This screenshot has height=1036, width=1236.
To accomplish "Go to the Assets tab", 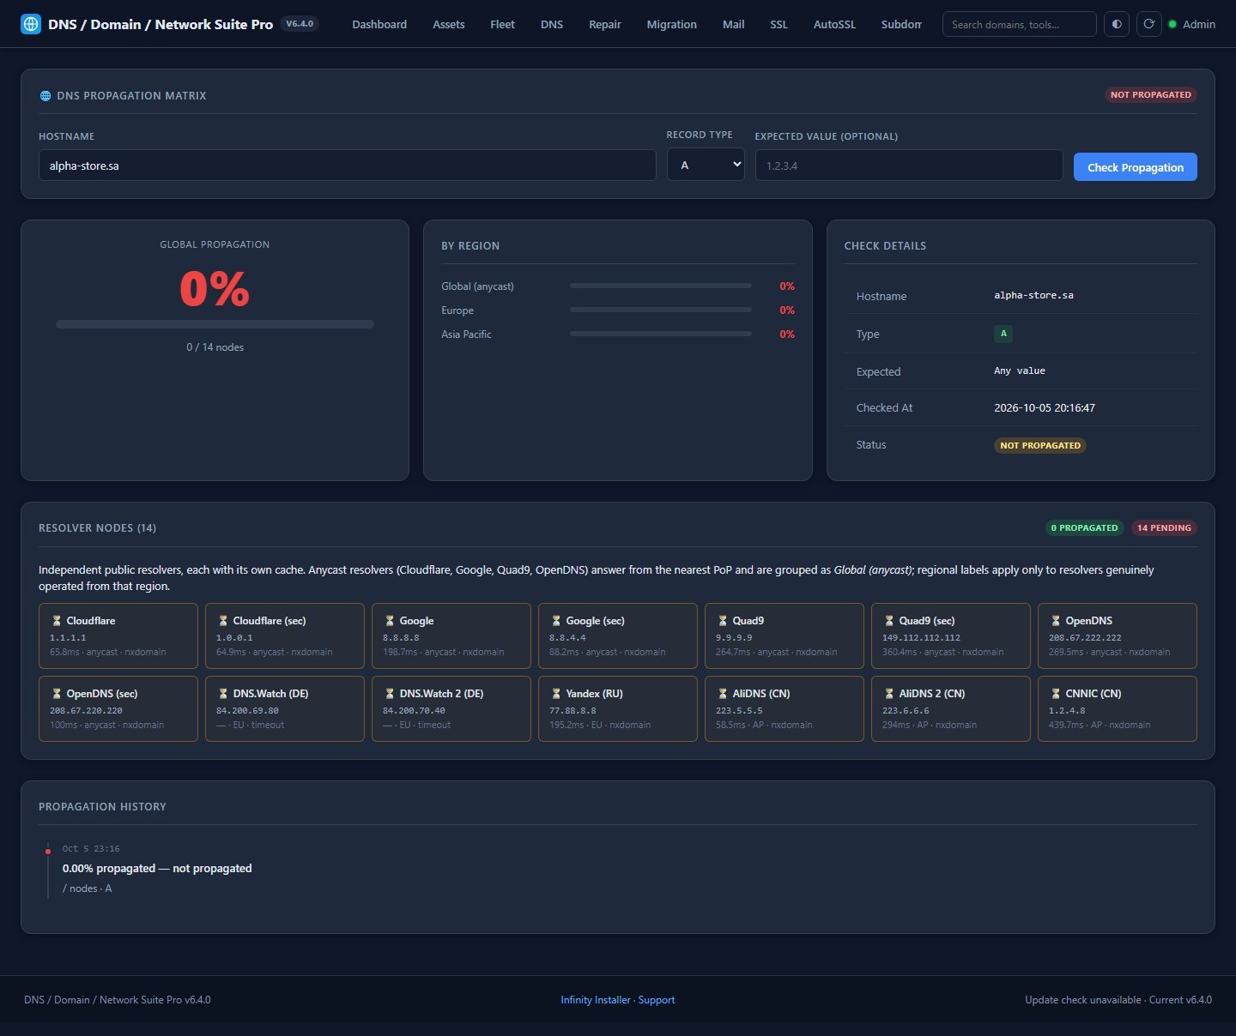I will coord(449,24).
